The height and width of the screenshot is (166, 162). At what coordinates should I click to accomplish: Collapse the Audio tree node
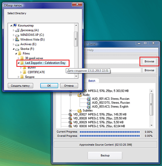(x=70, y=95)
